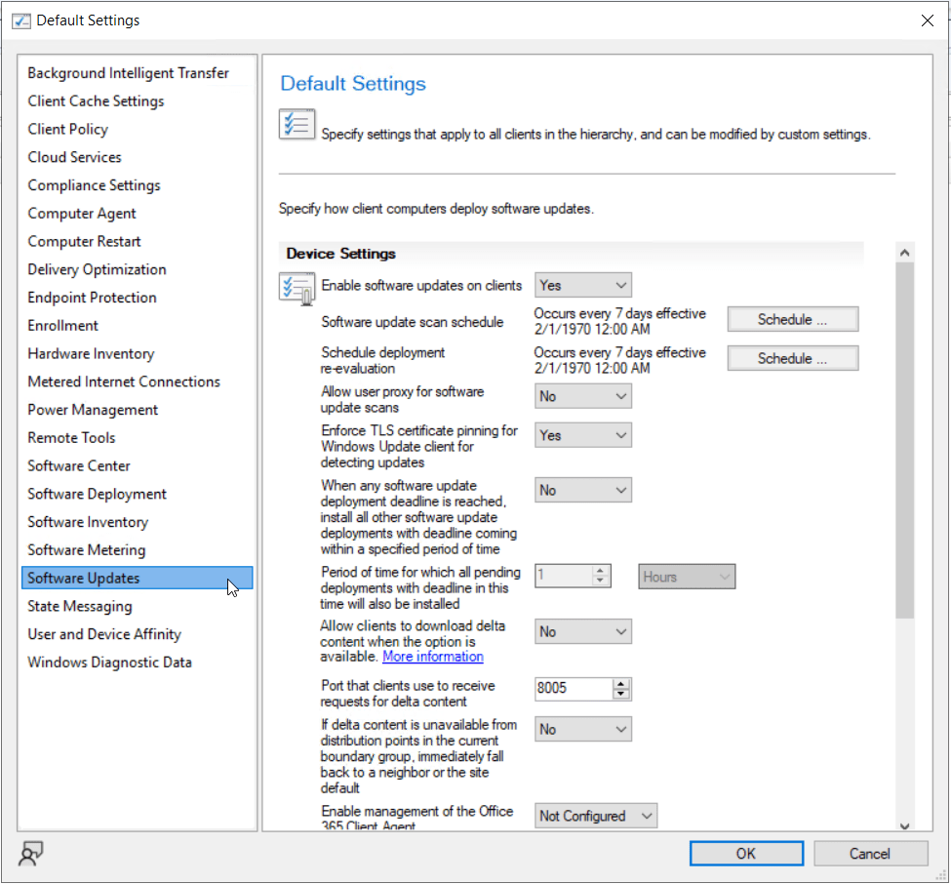Viewport: 951px width, 884px height.
Task: Click into the delta content port field
Action: (573, 689)
